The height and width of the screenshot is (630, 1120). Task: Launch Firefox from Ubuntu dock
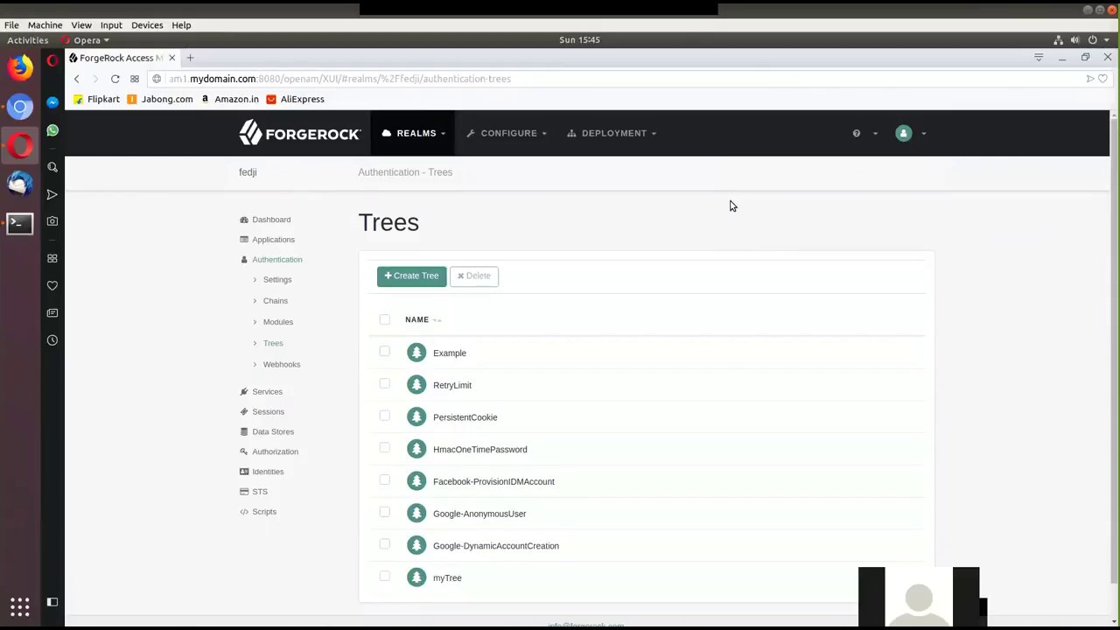pos(20,67)
